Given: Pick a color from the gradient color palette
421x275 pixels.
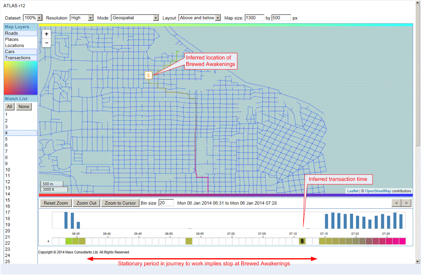Looking at the screenshot, I should coord(21,78).
